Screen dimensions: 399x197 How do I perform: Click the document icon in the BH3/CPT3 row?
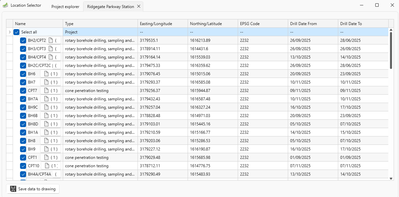click(x=51, y=49)
